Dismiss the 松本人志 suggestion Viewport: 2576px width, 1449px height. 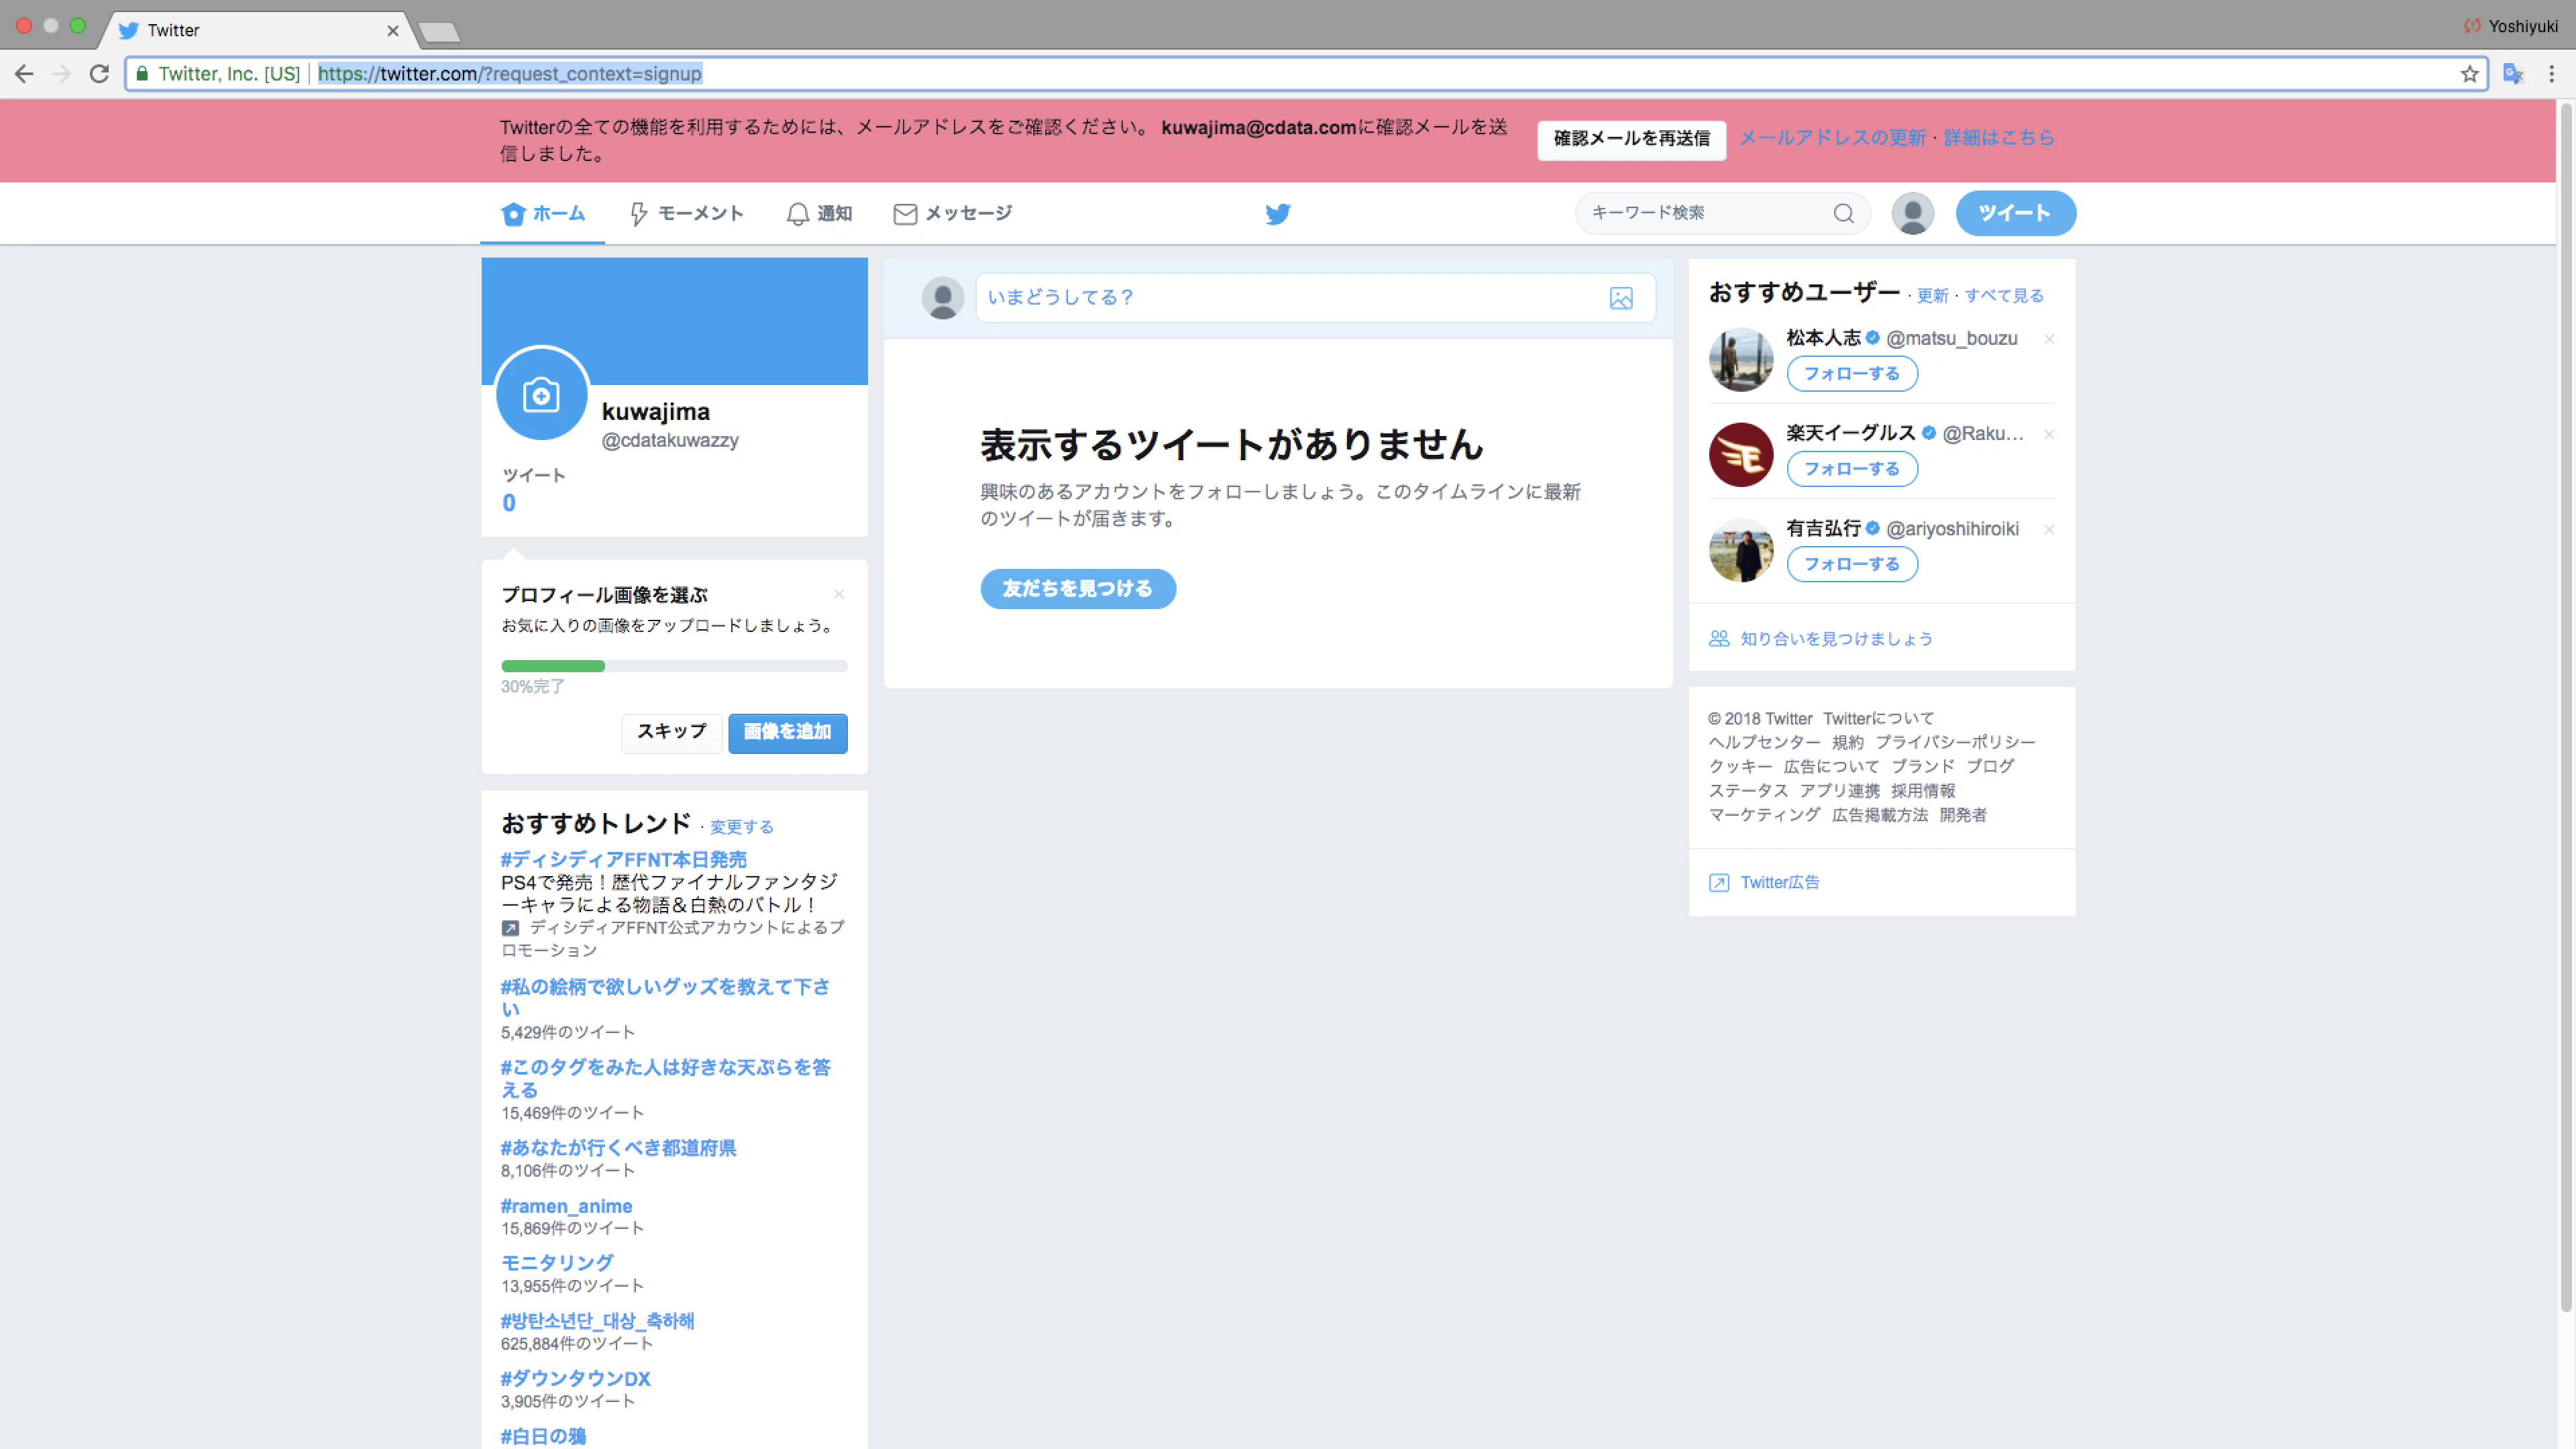(2049, 339)
